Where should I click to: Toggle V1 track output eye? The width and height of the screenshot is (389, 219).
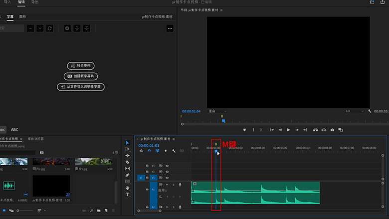point(167,178)
